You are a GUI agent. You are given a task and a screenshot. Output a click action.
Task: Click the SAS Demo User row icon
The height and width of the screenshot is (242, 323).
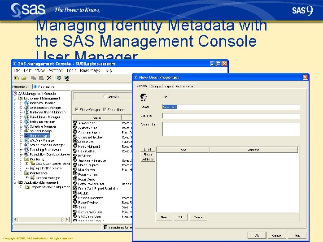tap(75, 216)
